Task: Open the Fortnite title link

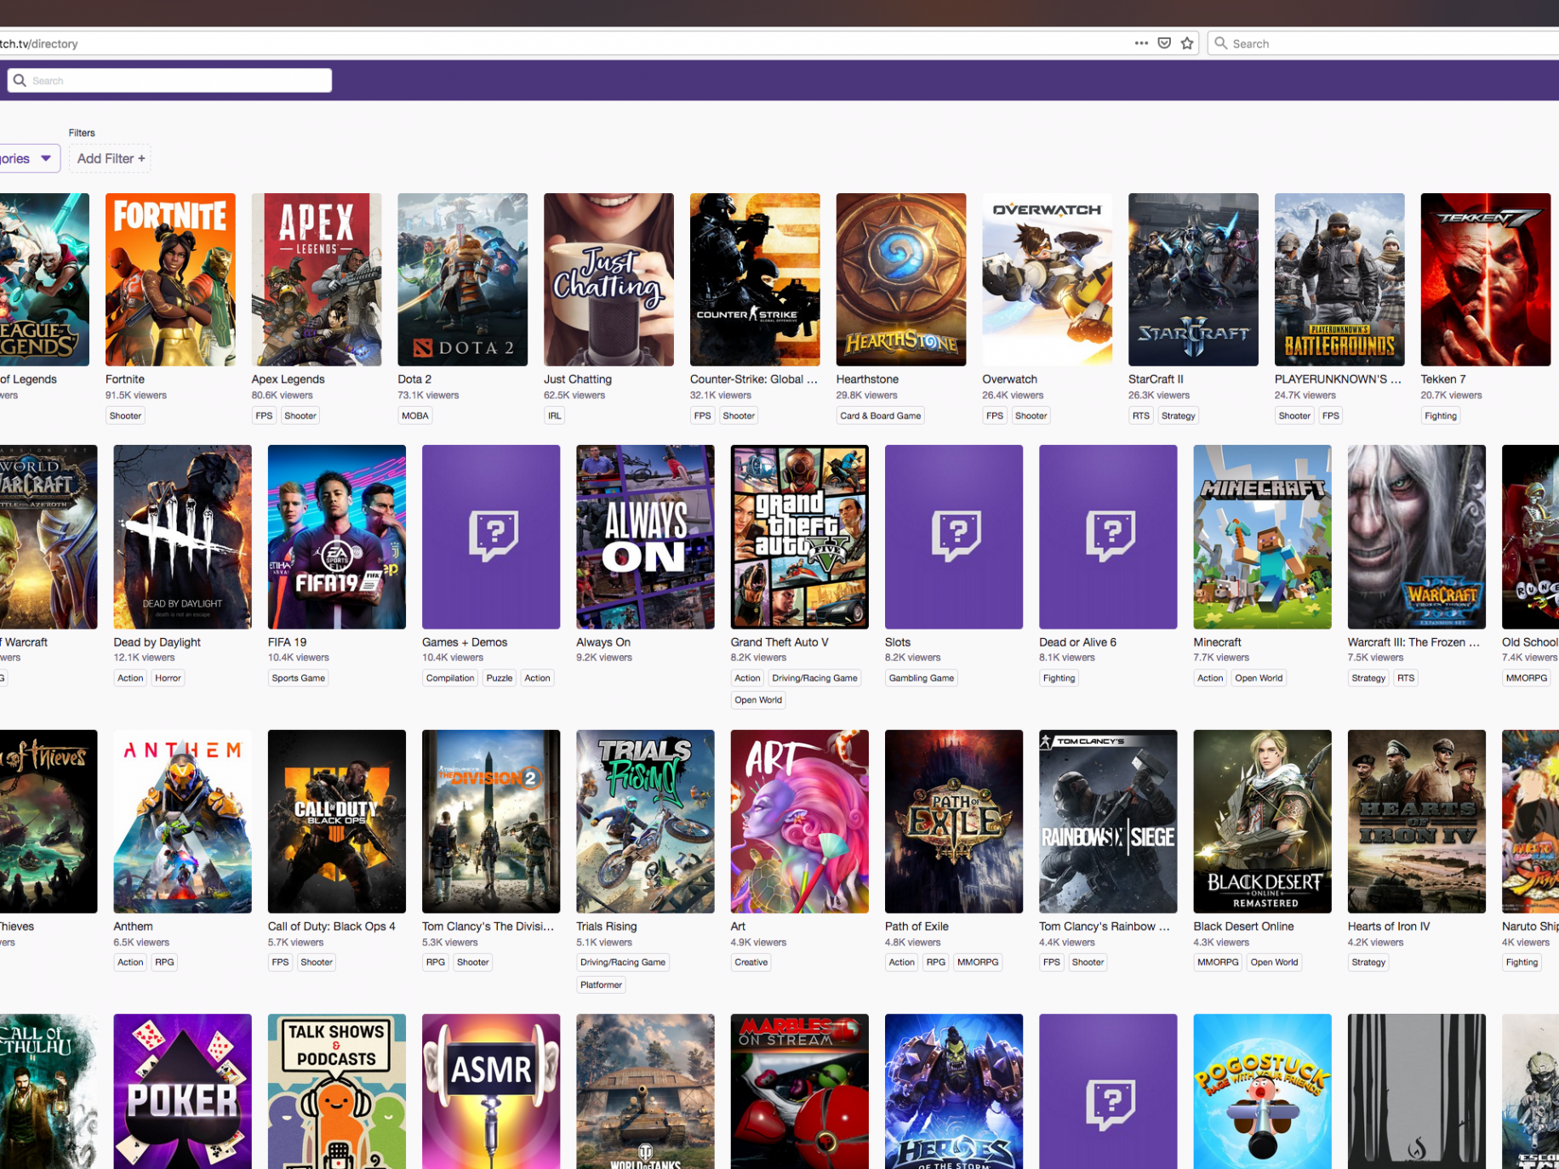Action: [125, 379]
